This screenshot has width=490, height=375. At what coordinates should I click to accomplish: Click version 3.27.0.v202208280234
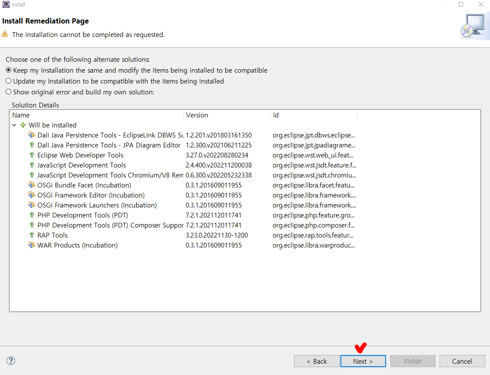pos(217,155)
